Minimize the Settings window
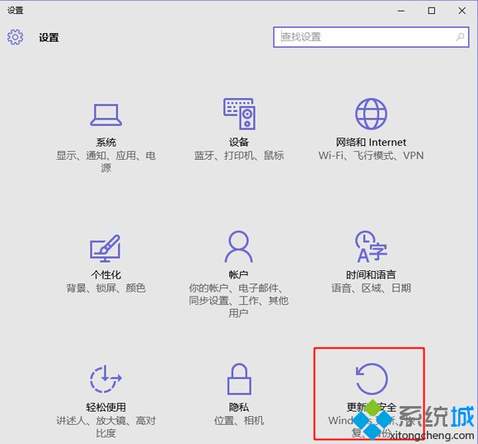This screenshot has height=444, width=478. (401, 11)
